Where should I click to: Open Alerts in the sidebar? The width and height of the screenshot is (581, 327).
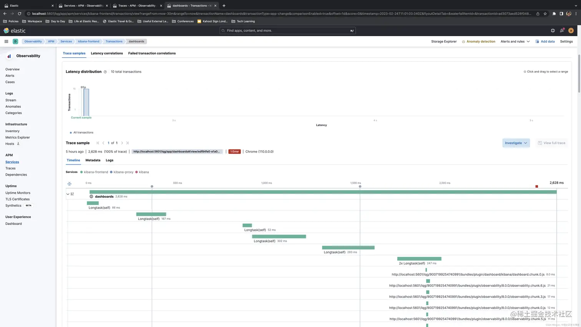pos(10,76)
